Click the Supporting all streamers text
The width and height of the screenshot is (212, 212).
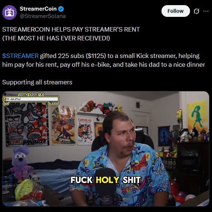point(37,82)
